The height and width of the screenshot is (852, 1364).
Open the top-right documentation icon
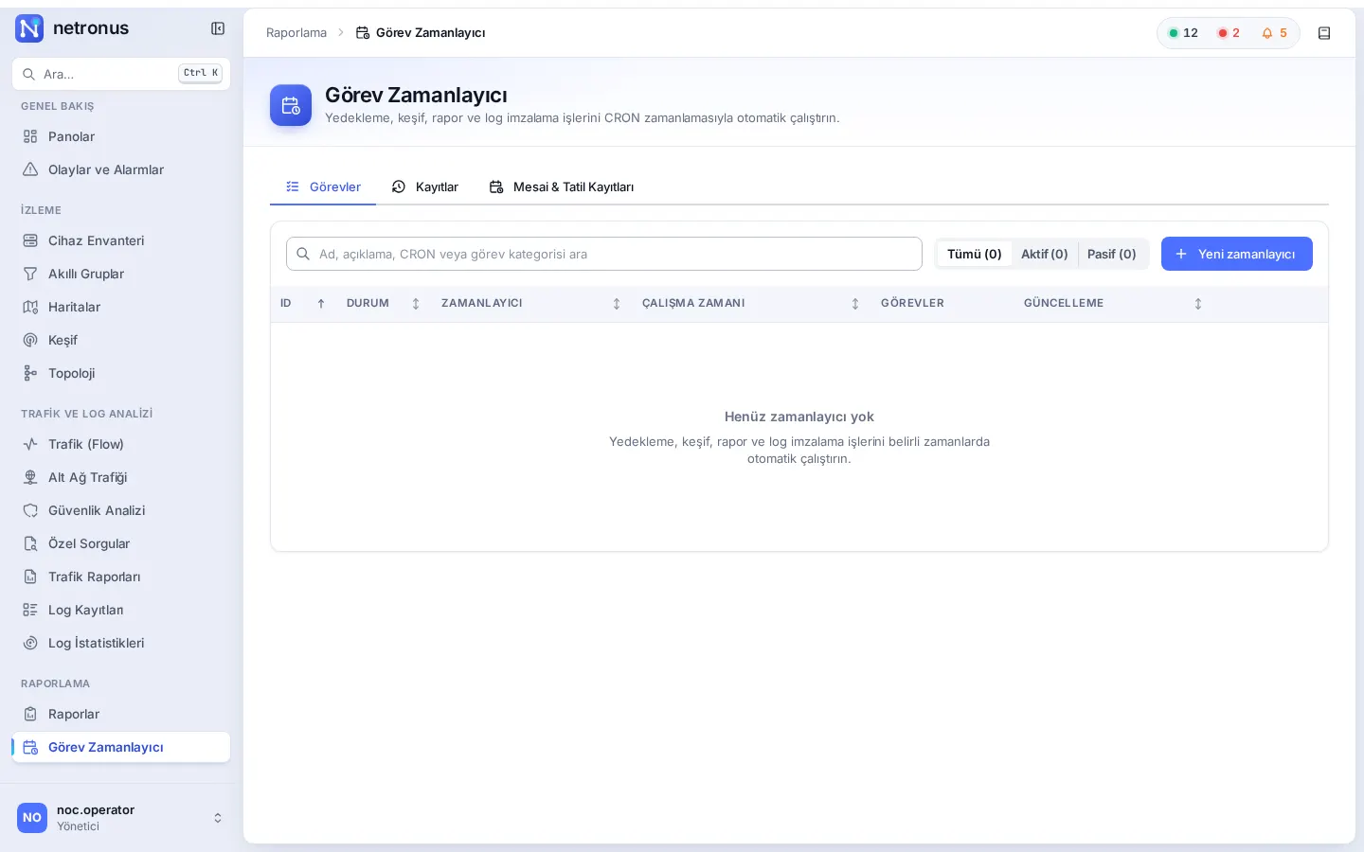(1324, 33)
